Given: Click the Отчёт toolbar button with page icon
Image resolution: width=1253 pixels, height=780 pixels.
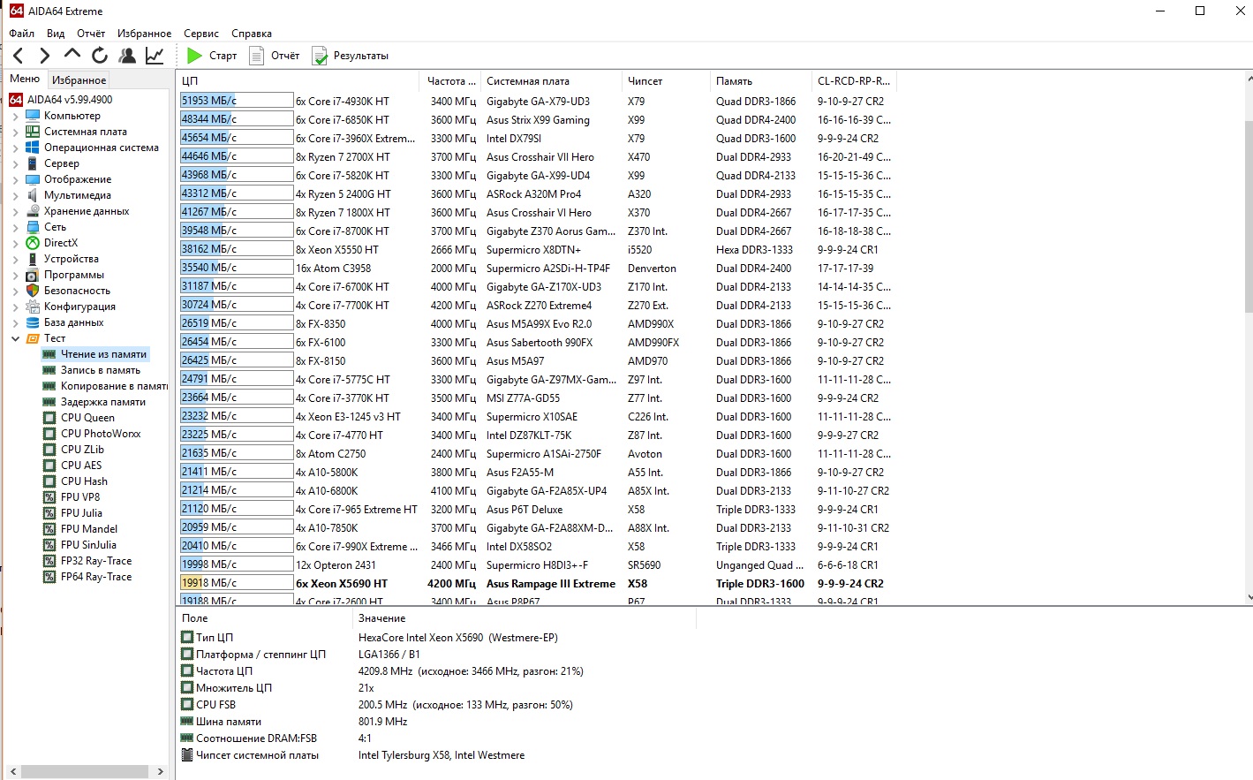Looking at the screenshot, I should point(275,56).
